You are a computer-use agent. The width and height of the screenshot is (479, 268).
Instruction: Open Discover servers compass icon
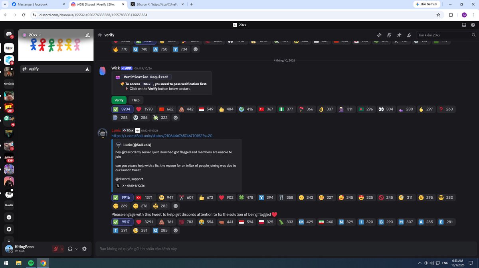[x=9, y=229]
